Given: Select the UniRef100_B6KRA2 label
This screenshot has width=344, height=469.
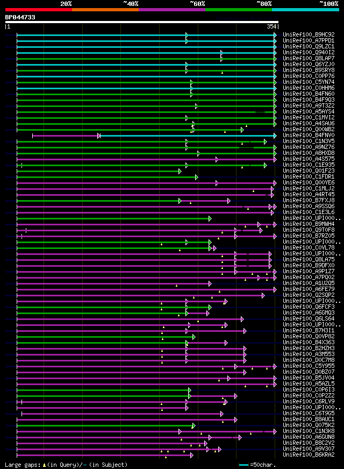Looking at the screenshot, I should [309, 455].
